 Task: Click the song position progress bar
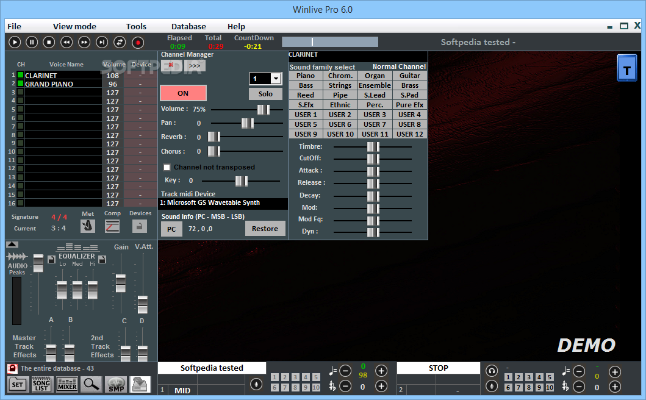[x=329, y=41]
